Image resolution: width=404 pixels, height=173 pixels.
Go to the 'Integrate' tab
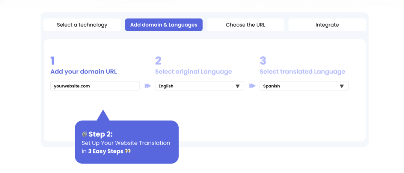(327, 25)
